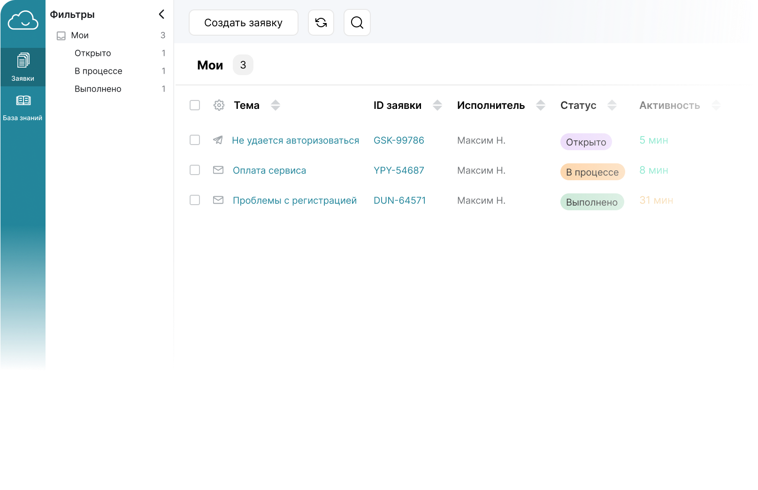Screen dimensions: 758x490
Task: Open ticket Проблемы с регистрацией
Action: [295, 200]
